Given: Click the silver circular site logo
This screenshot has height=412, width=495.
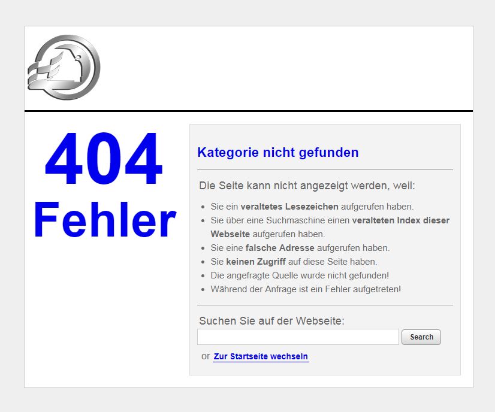Looking at the screenshot, I should coord(64,67).
